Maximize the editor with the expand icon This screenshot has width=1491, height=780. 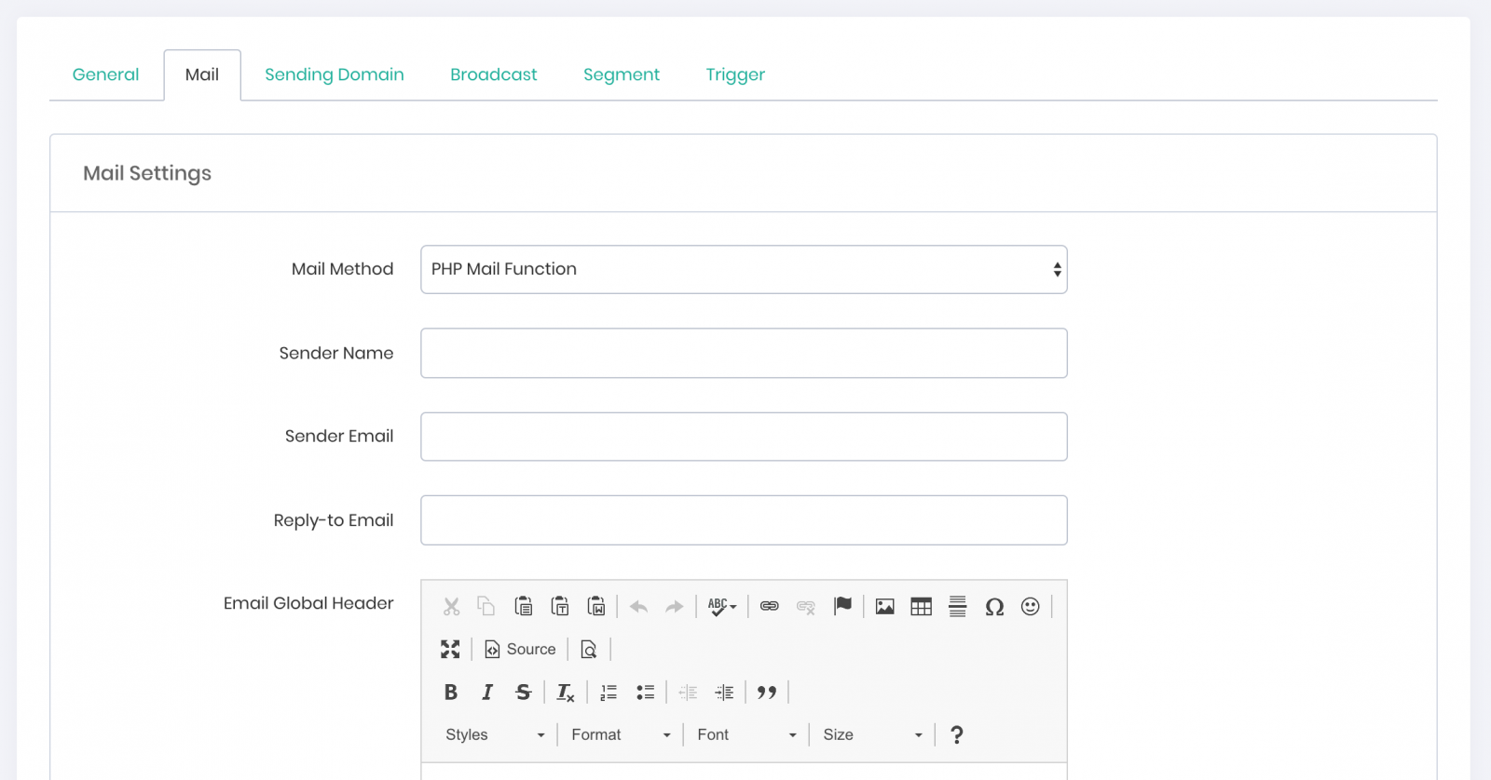(450, 650)
